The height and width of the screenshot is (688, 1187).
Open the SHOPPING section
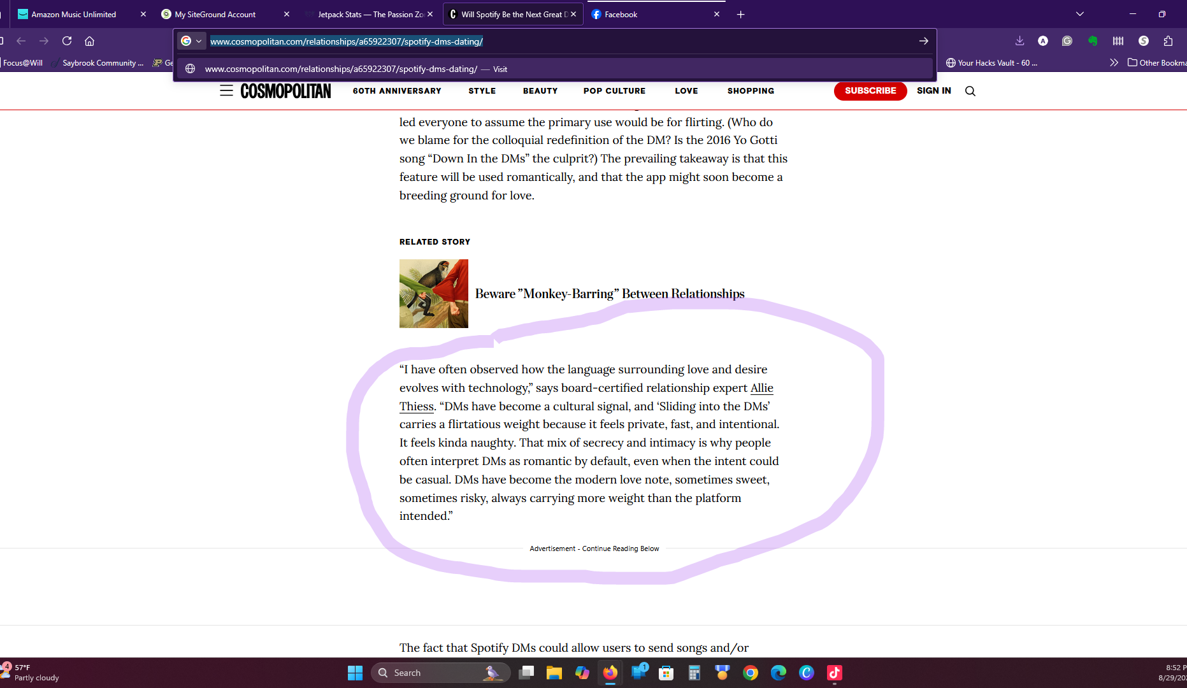pyautogui.click(x=751, y=90)
